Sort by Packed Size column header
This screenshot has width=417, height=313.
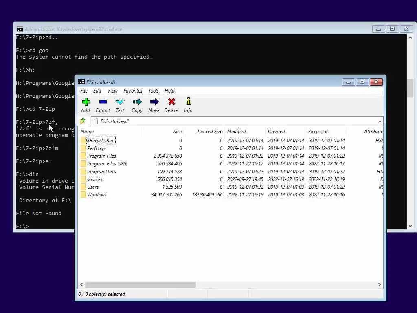(x=204, y=132)
